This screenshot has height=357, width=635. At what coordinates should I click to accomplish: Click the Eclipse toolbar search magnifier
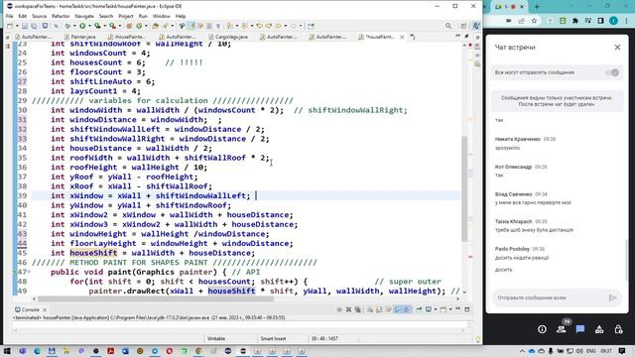448,26
